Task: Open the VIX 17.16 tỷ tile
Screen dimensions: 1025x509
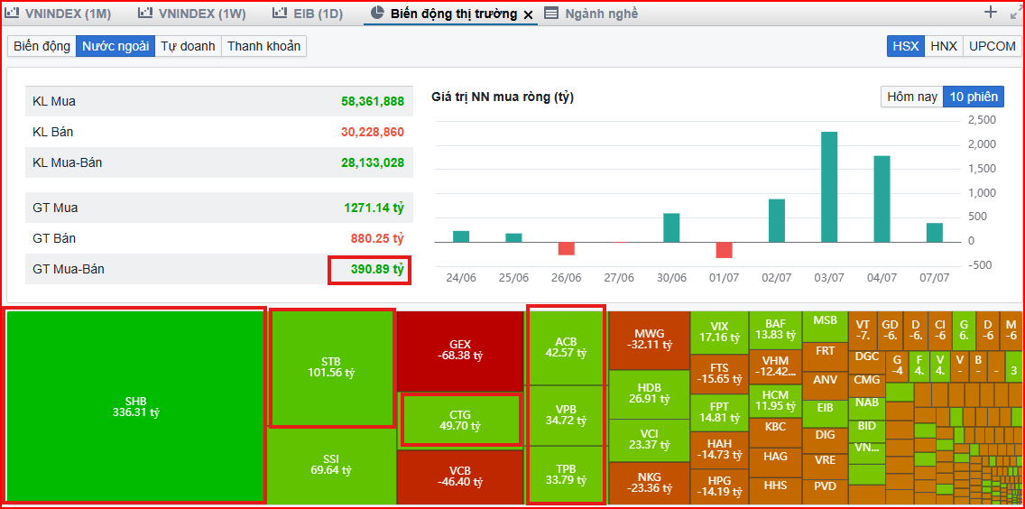Action: [x=718, y=332]
